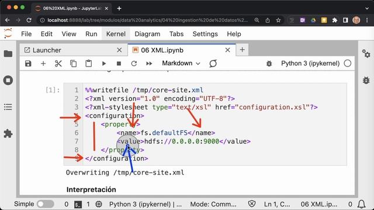374x210 pixels.
Task: Click the browser zoom magnifier icon
Action: pos(257,20)
